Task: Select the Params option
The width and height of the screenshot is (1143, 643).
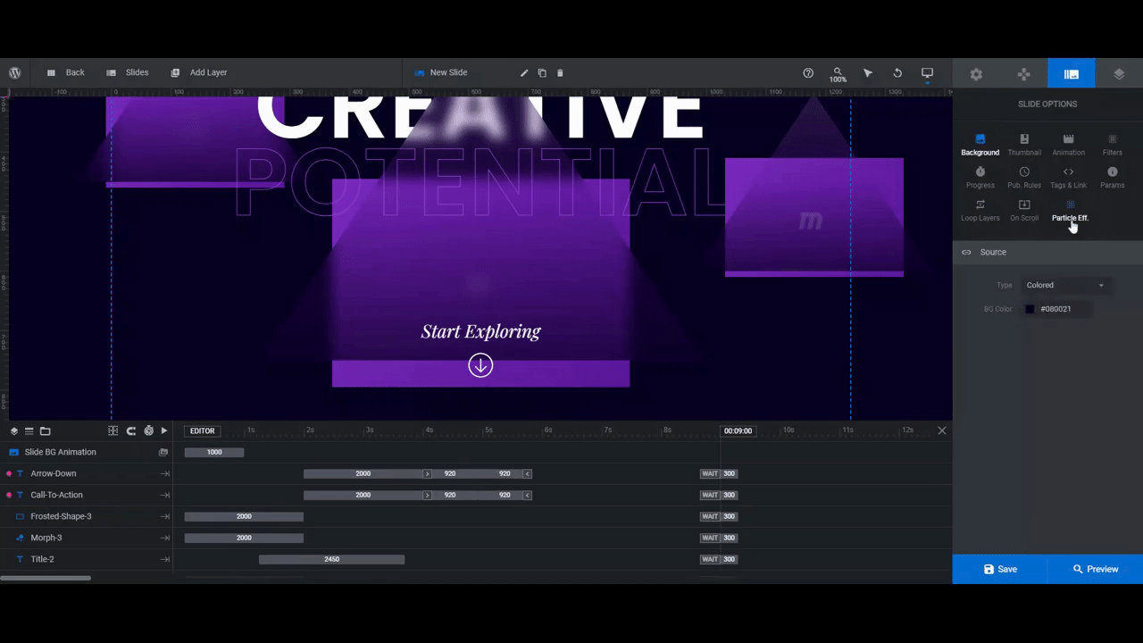Action: click(x=1113, y=178)
